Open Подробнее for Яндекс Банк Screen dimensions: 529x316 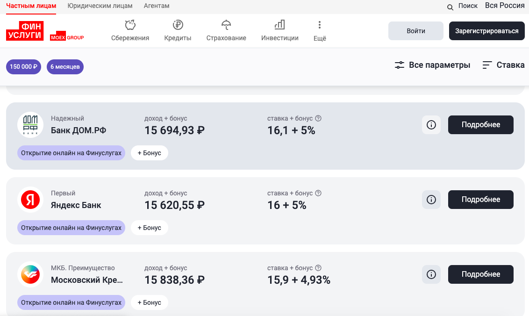pyautogui.click(x=481, y=200)
